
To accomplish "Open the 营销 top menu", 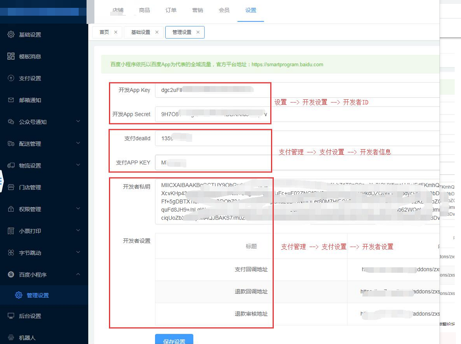I will 197,10.
